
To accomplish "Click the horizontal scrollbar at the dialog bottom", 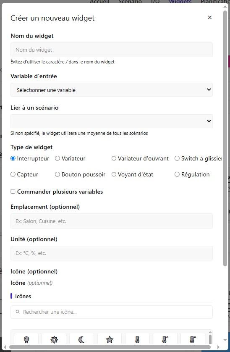I will [110, 347].
